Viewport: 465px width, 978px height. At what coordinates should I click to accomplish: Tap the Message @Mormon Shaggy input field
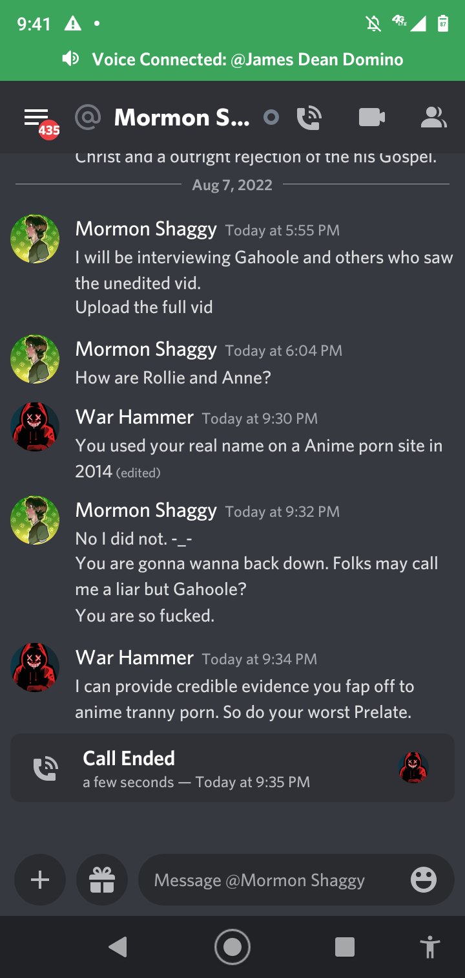271,880
